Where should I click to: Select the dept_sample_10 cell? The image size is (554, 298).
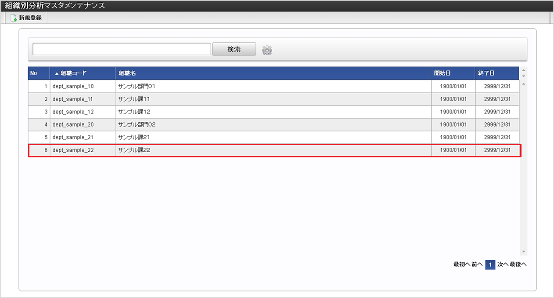[x=83, y=86]
